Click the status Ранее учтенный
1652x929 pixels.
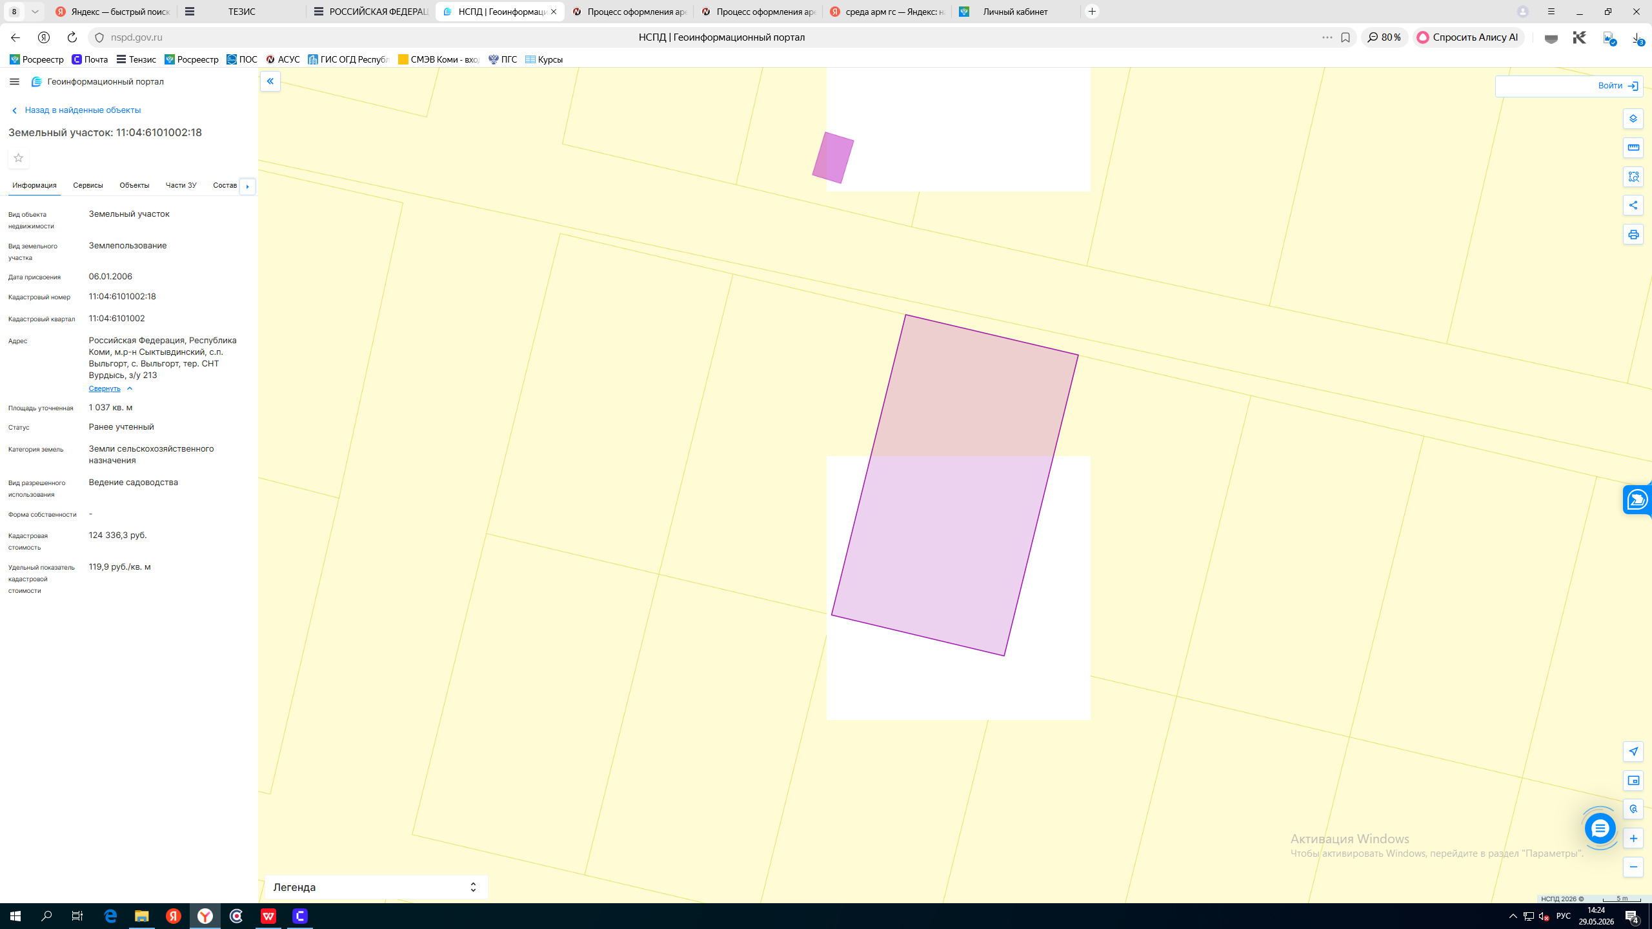click(121, 427)
